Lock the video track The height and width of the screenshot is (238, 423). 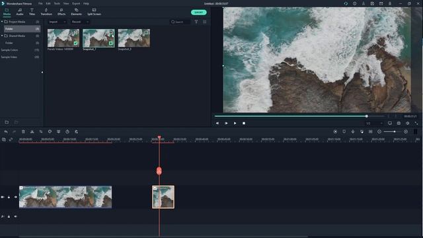pyautogui.click(x=9, y=197)
